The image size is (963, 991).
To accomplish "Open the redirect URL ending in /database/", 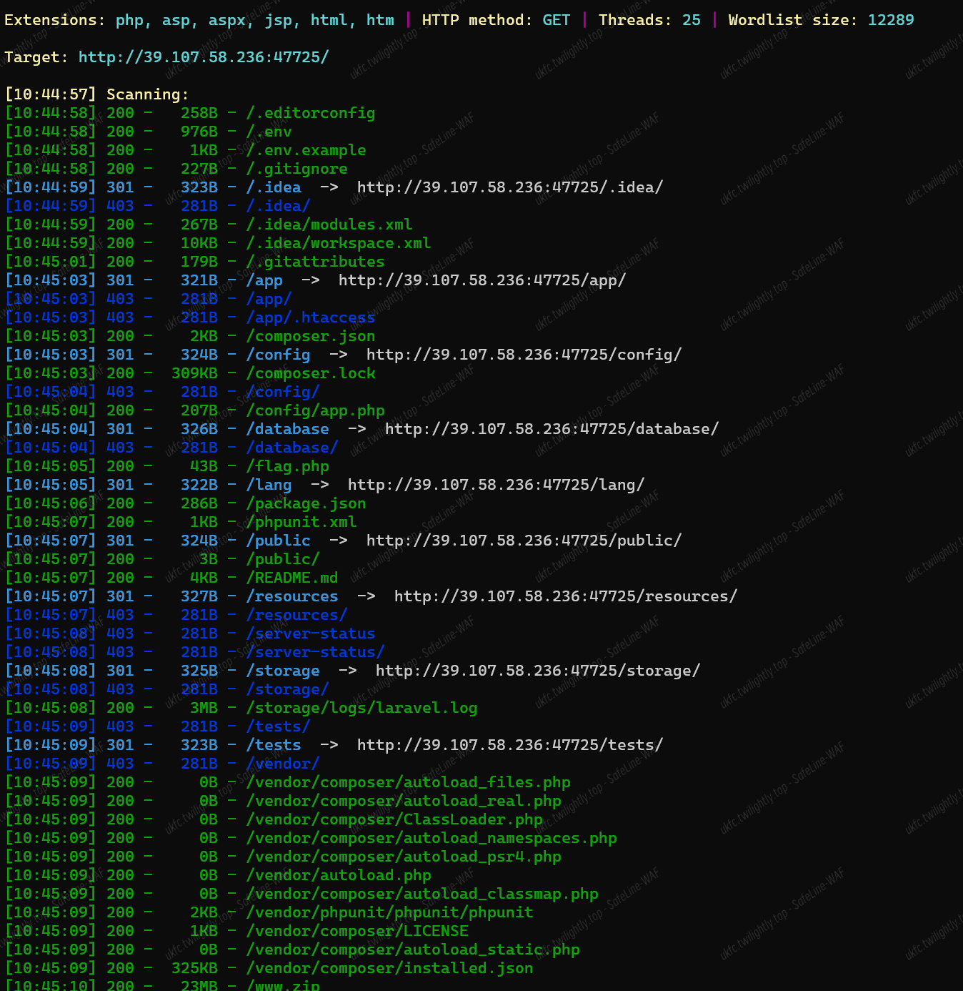I will (552, 429).
